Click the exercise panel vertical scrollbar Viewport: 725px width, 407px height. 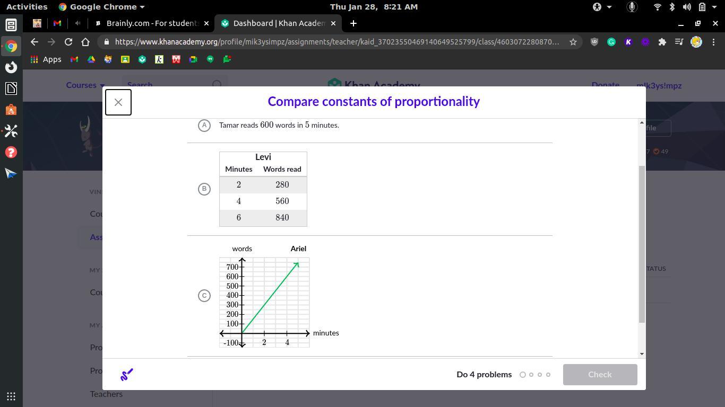(x=642, y=244)
